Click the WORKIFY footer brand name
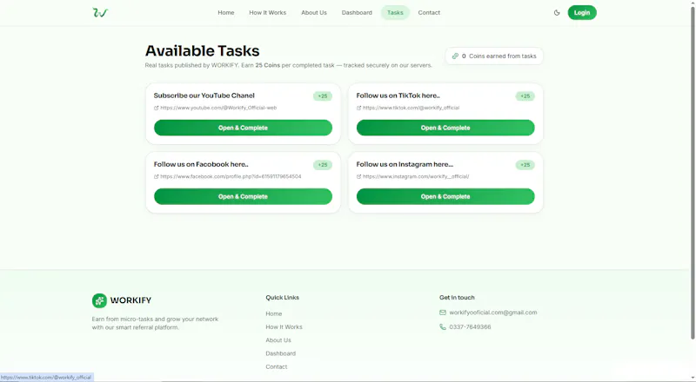Screen dimensions: 696x382 tap(131, 300)
